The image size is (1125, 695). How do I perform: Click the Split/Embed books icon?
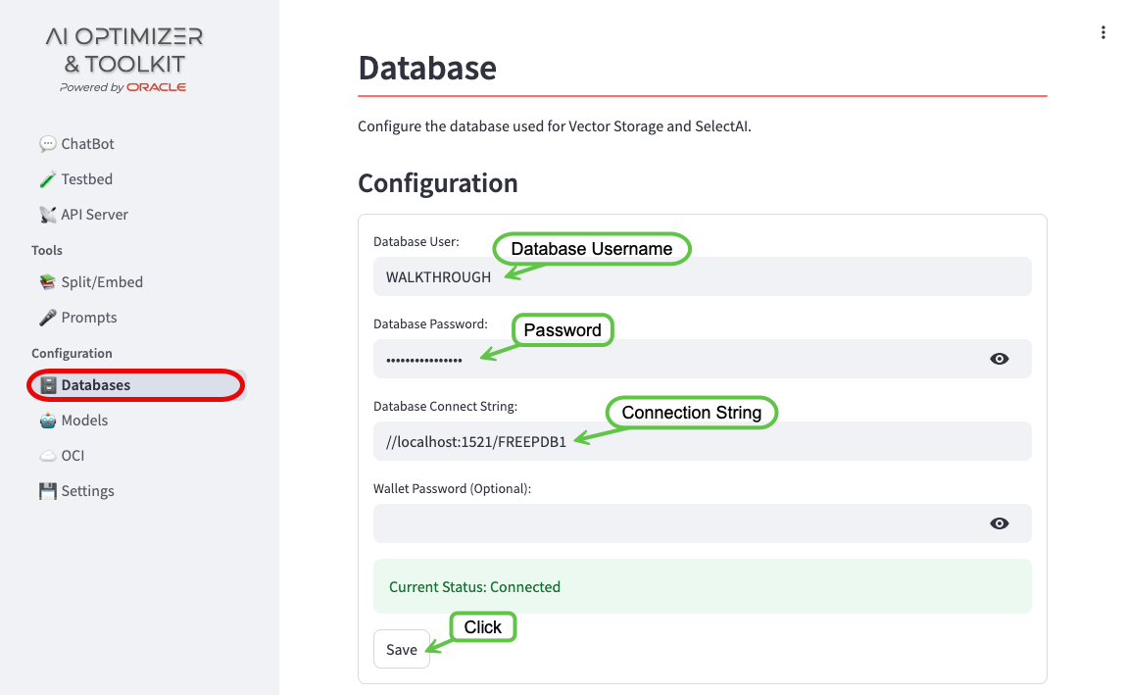pyautogui.click(x=47, y=282)
